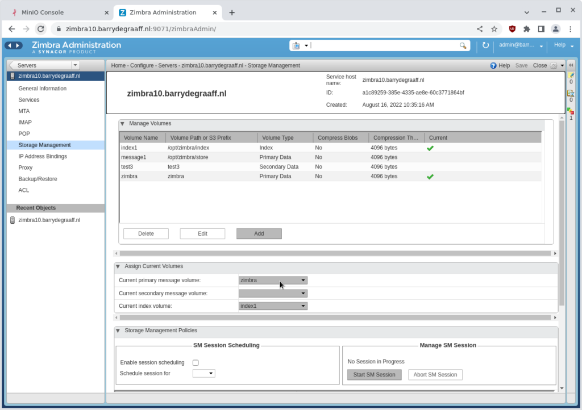Open the Servers dropdown arrow in sidebar

pyautogui.click(x=76, y=65)
